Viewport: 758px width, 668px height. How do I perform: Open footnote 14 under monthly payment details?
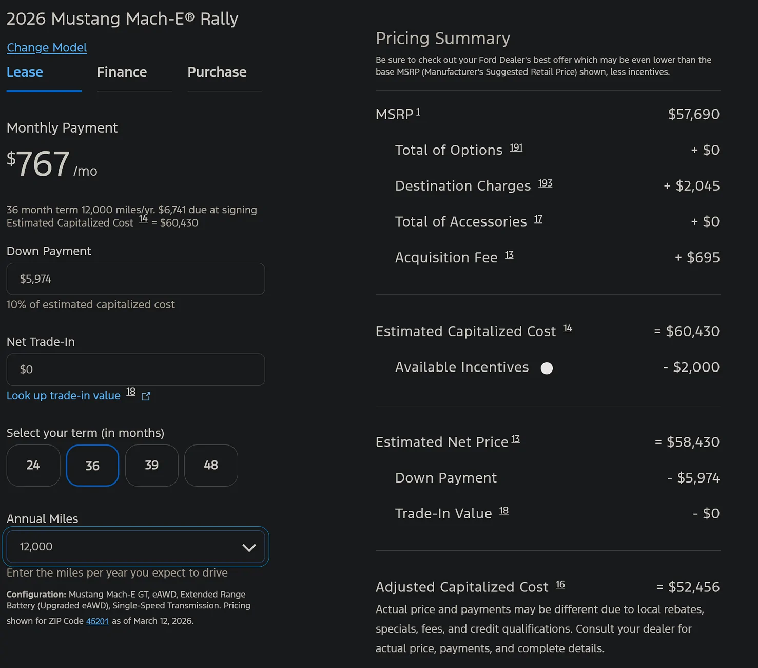[x=143, y=219]
